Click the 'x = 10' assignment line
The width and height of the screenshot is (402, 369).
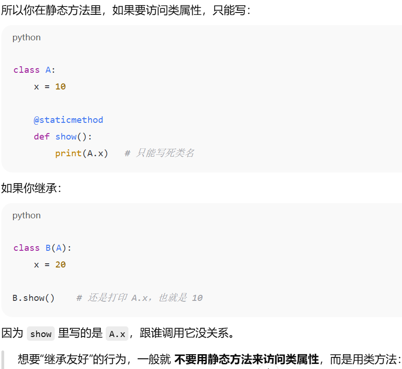tap(50, 87)
